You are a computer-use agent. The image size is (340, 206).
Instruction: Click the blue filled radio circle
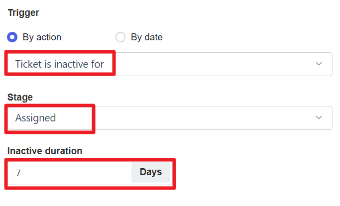click(x=13, y=37)
